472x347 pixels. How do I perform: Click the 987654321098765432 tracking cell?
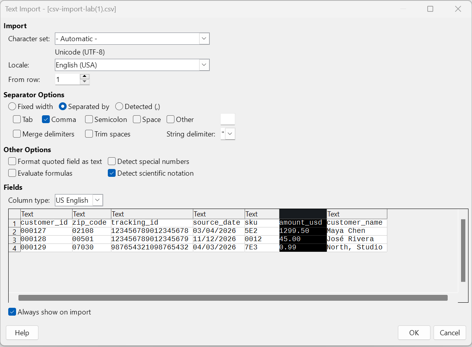click(152, 247)
